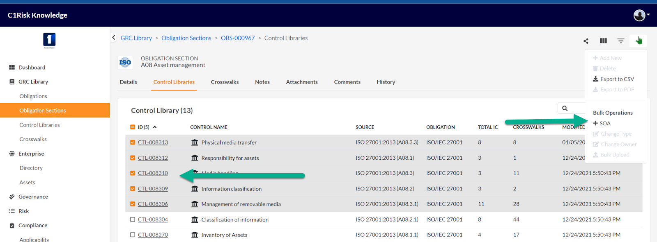Open the column chooser icon

pos(603,41)
